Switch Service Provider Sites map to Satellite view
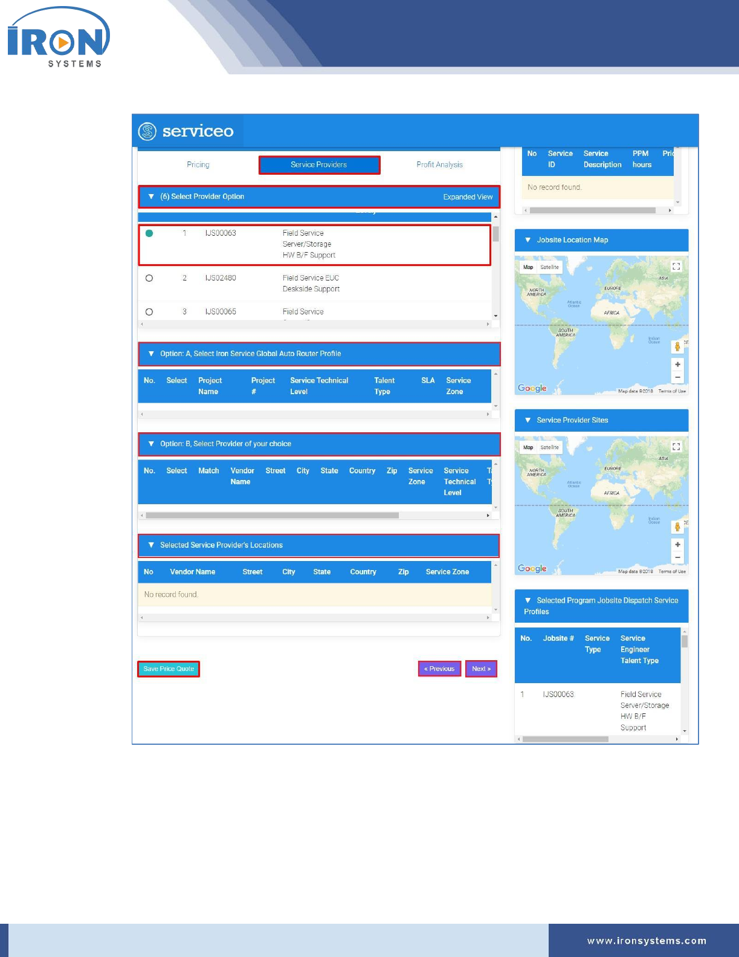739x957 pixels. pos(549,447)
